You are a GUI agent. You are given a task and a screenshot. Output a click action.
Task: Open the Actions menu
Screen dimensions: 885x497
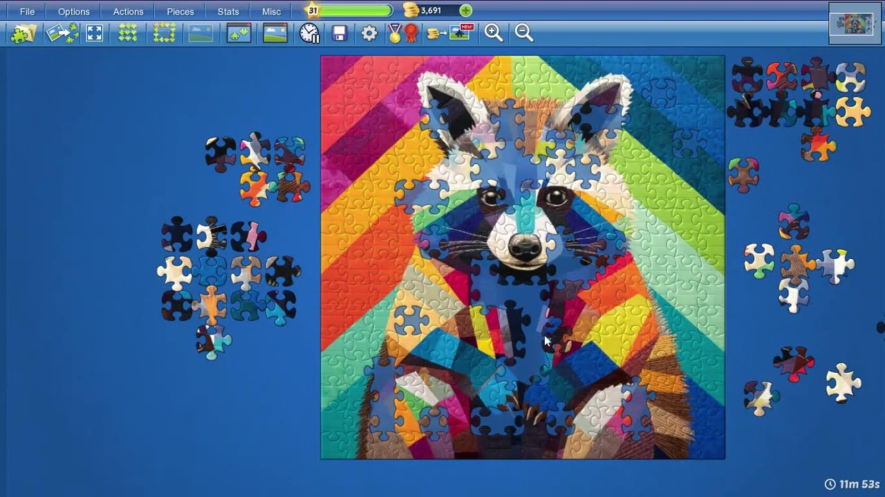(x=128, y=11)
